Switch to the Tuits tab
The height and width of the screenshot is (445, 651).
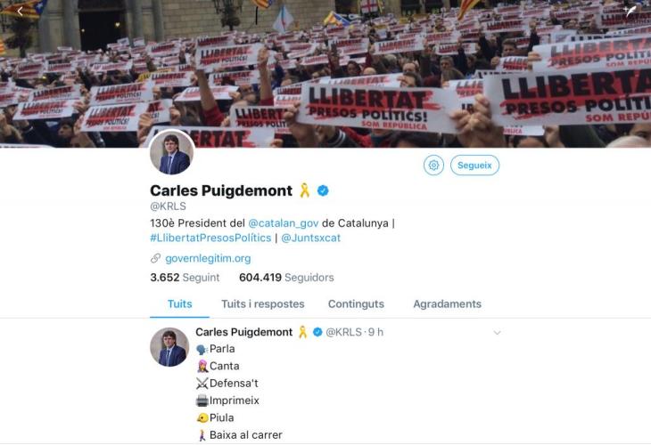pos(180,304)
